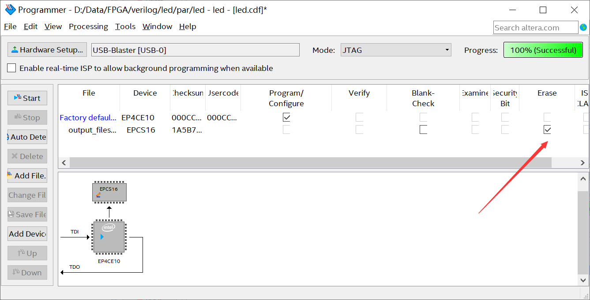
Task: Click checksum value 1A5B7
Action: 187,130
